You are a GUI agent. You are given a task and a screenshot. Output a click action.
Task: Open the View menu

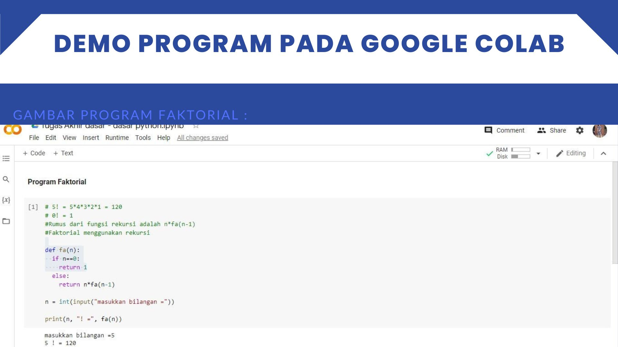point(69,138)
